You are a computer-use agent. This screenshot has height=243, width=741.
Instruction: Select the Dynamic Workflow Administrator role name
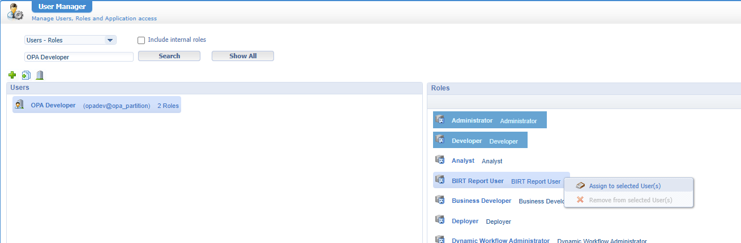pos(500,240)
